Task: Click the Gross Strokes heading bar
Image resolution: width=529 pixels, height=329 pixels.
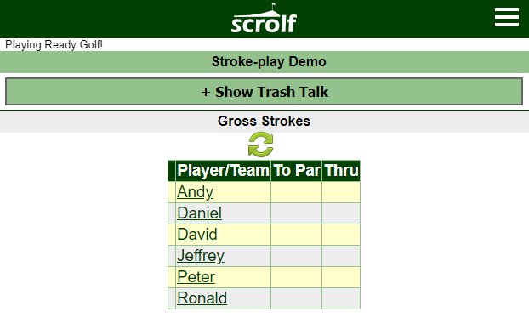Action: click(264, 122)
